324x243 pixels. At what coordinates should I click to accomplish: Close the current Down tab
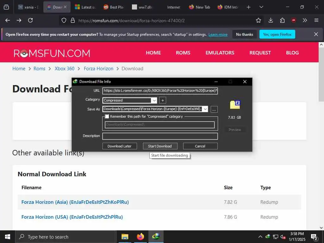(65, 7)
